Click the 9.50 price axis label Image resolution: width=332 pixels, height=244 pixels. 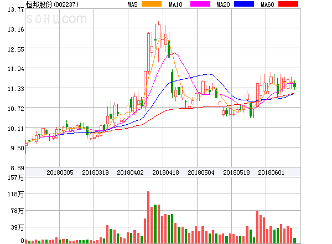(x=18, y=148)
